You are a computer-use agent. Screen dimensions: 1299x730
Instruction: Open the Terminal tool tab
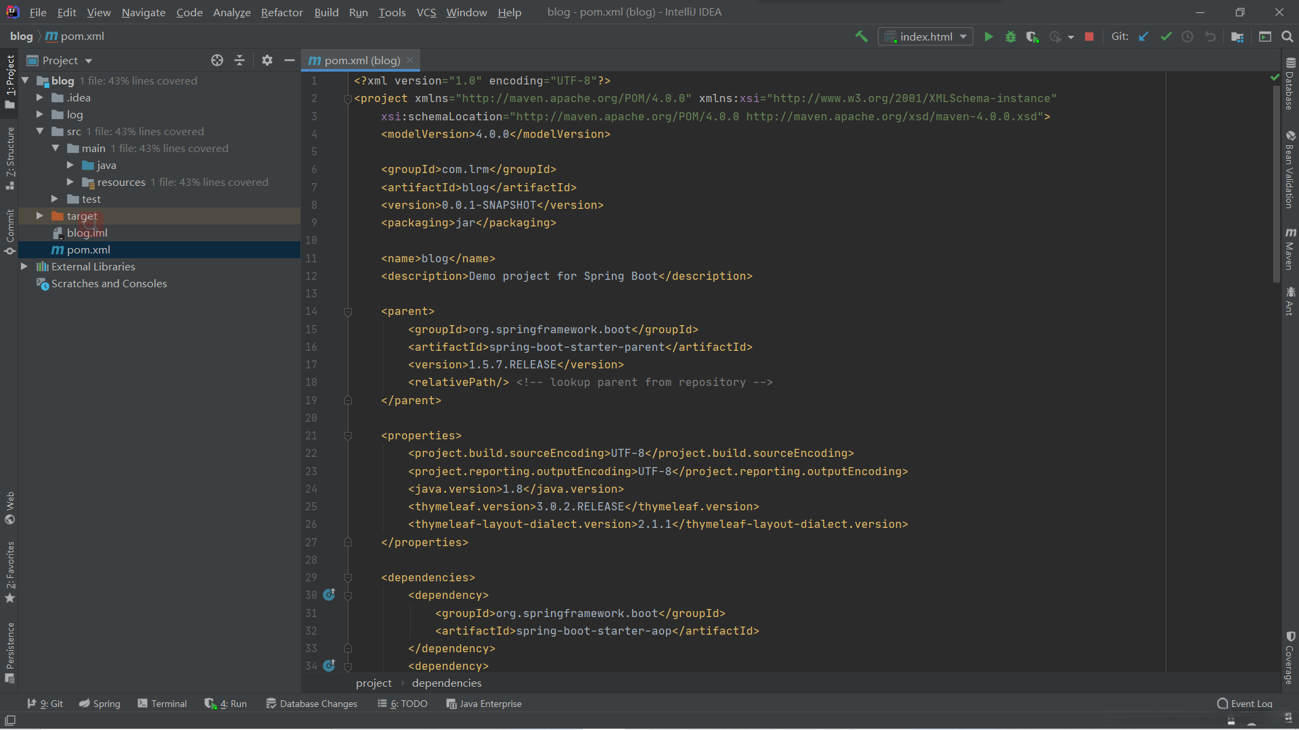point(162,704)
